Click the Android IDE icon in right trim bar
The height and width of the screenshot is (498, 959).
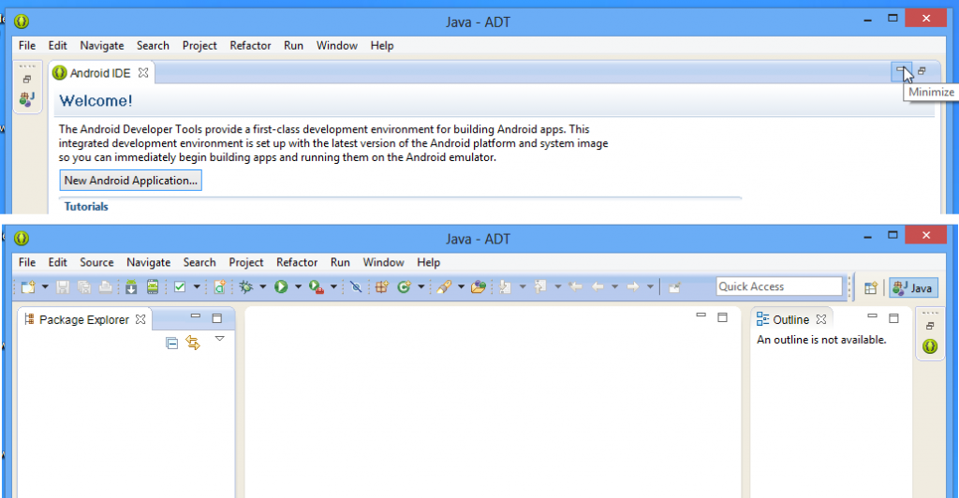(930, 346)
